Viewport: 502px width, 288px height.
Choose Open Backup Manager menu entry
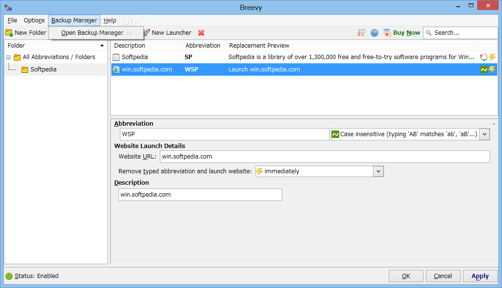click(96, 33)
